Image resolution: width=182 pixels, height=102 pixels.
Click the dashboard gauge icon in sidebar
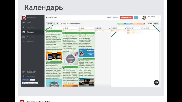24,22
